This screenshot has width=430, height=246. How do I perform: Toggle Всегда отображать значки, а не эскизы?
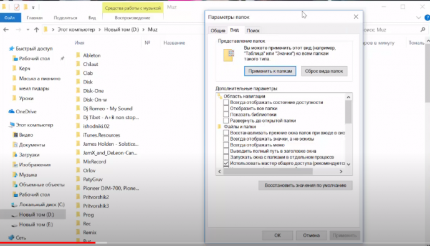click(226, 139)
